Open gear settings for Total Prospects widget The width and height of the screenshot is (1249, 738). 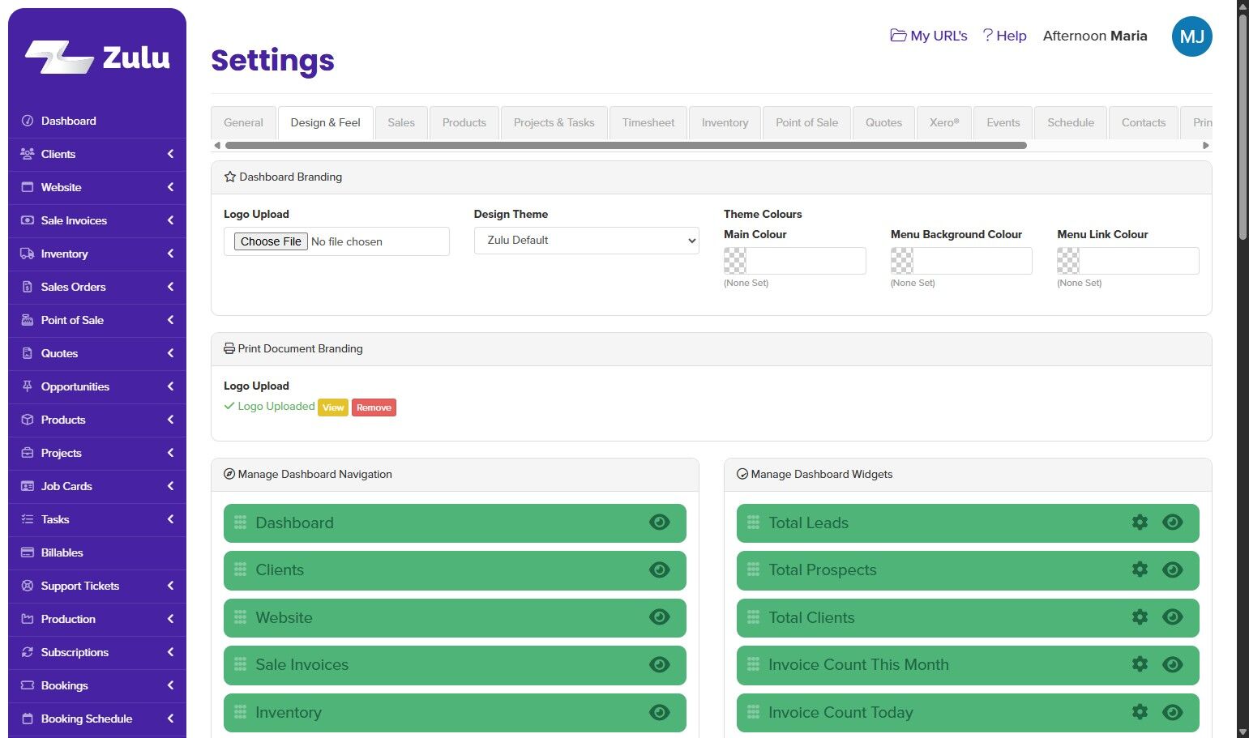(x=1140, y=569)
